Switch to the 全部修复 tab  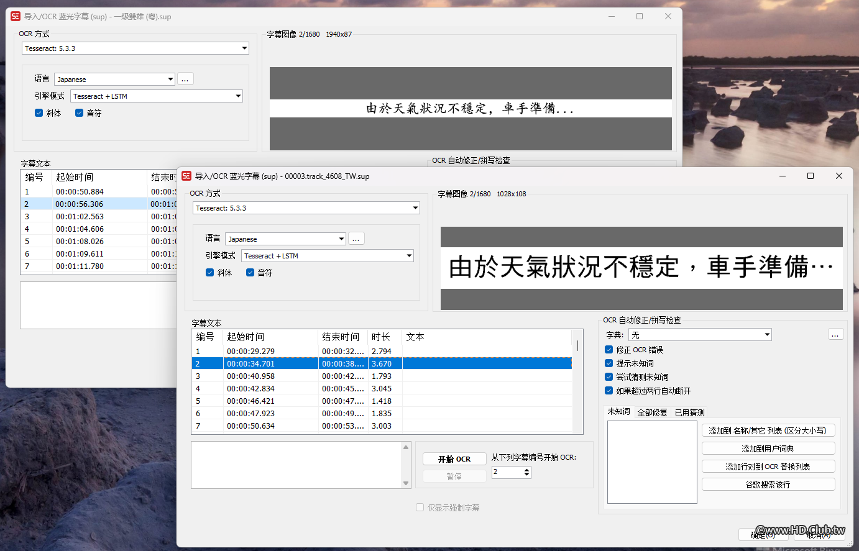coord(652,411)
